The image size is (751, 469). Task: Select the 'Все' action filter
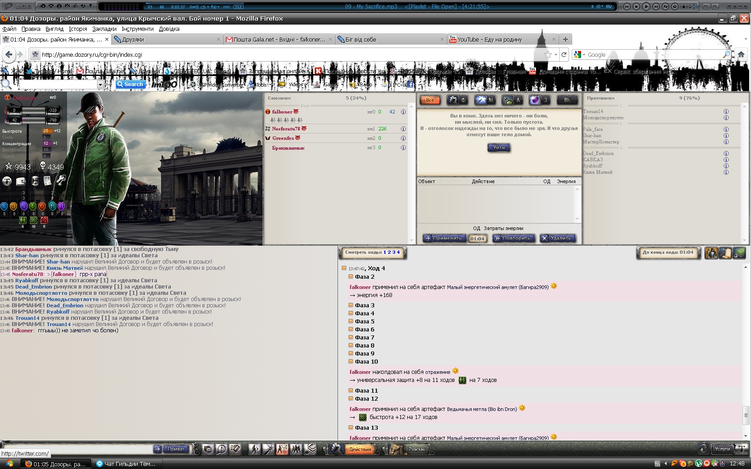pyautogui.click(x=430, y=100)
